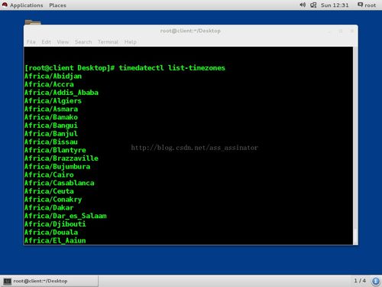Open the Applications menu

click(26, 5)
